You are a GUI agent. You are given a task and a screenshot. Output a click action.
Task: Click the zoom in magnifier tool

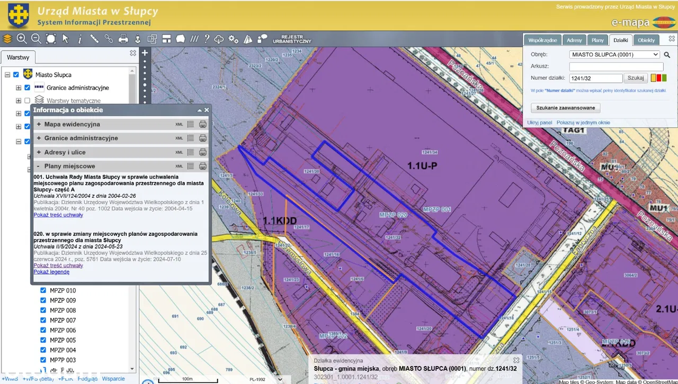point(22,39)
